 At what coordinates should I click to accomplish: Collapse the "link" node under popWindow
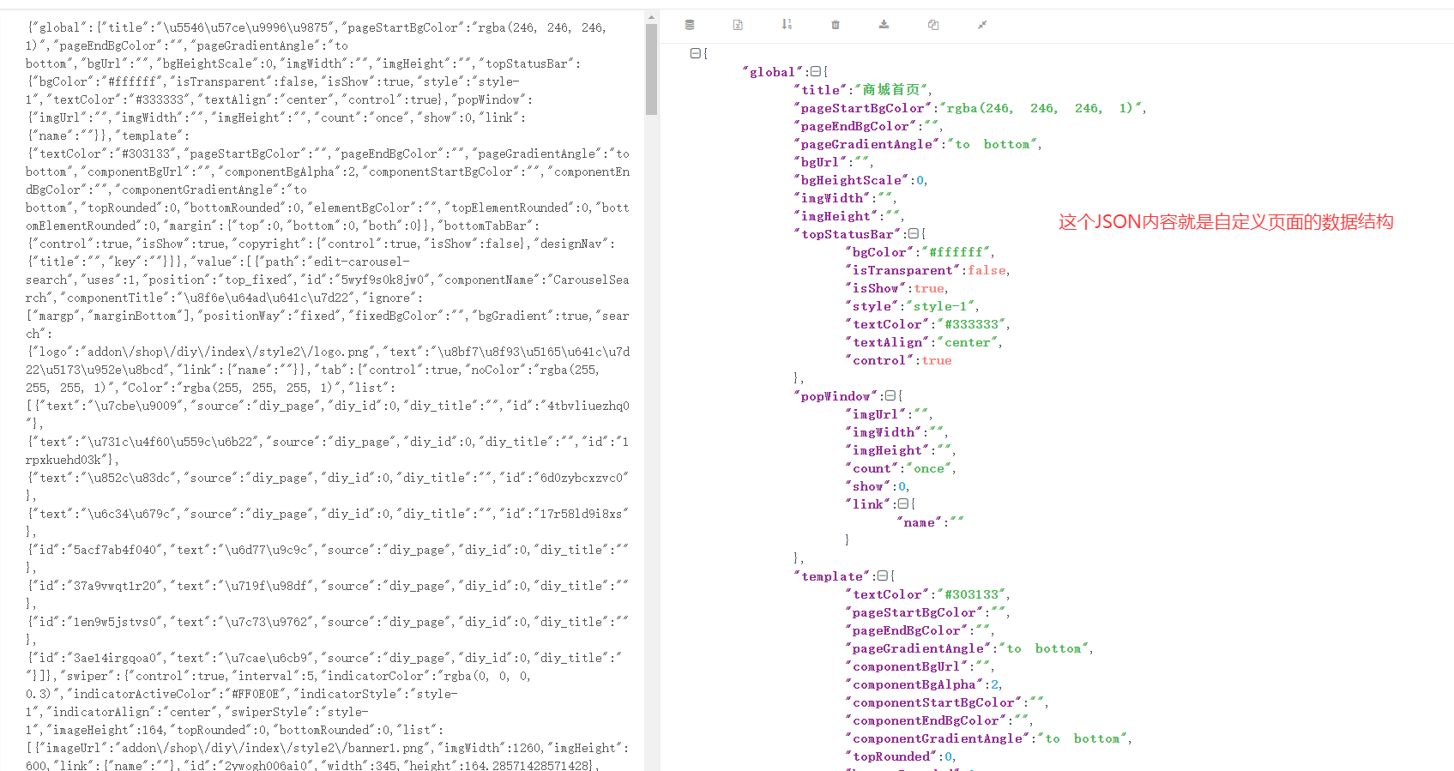coord(902,503)
